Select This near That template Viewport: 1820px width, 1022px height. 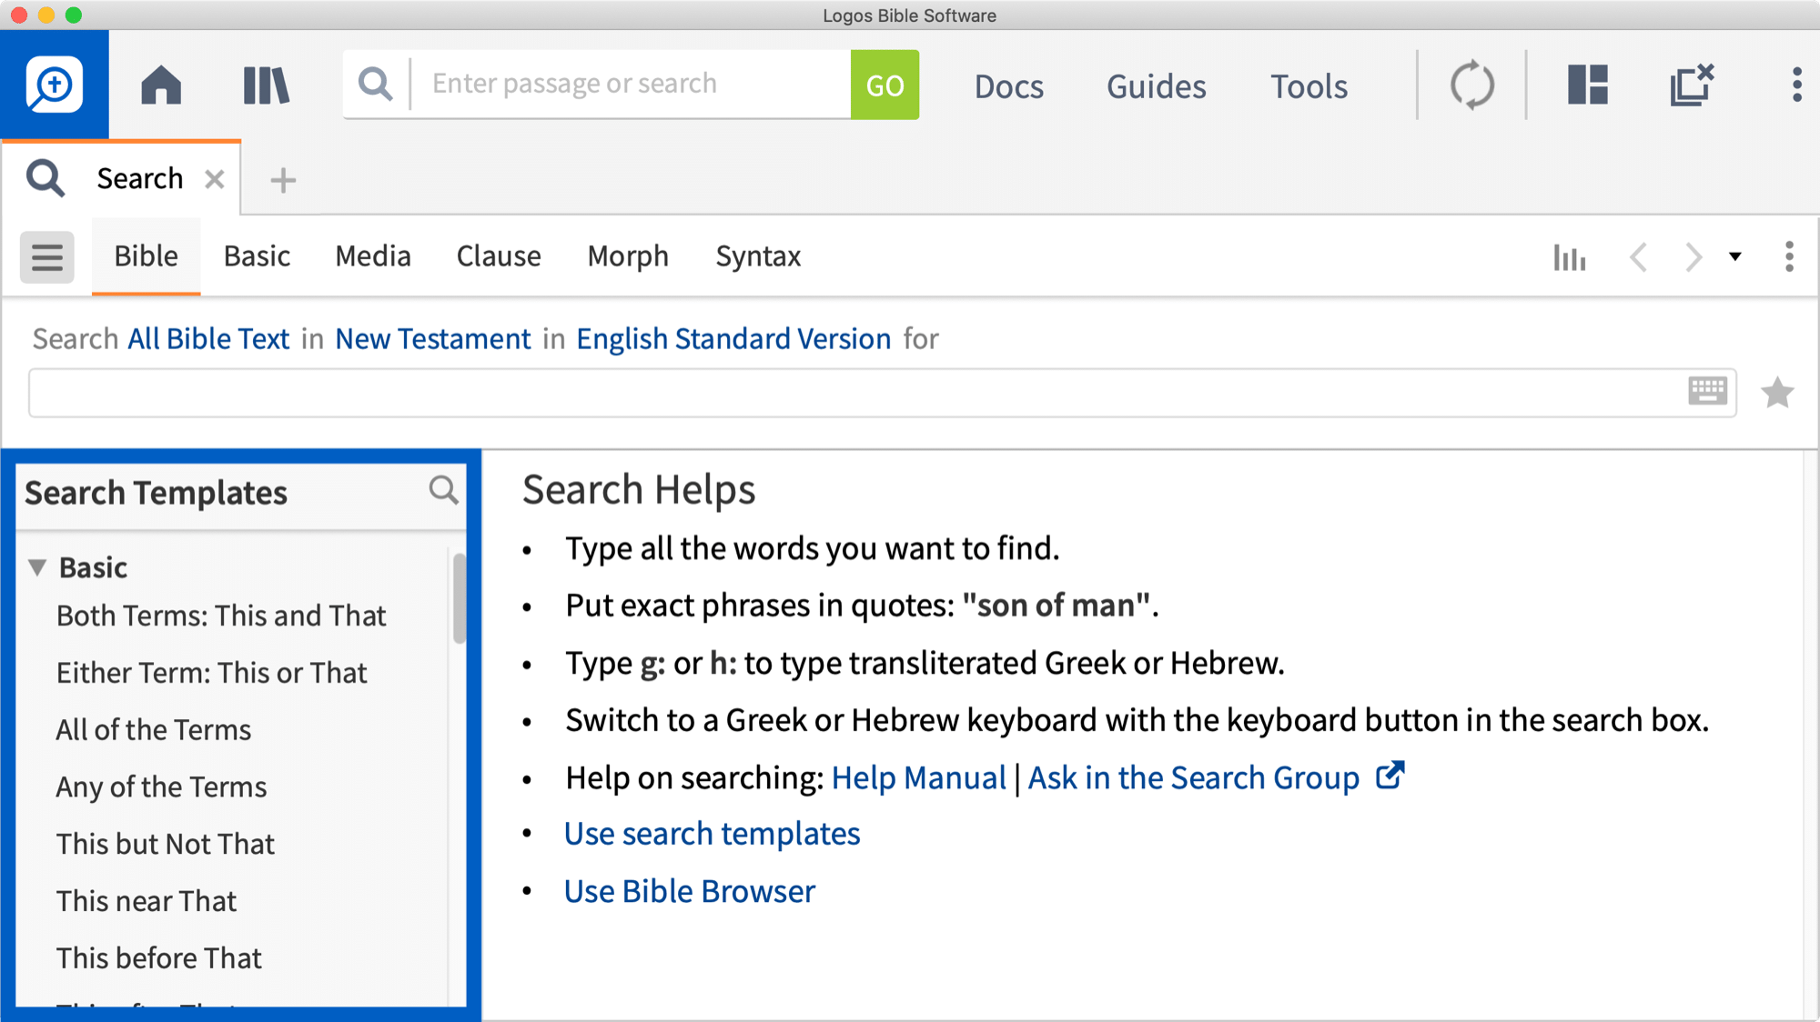tap(146, 901)
